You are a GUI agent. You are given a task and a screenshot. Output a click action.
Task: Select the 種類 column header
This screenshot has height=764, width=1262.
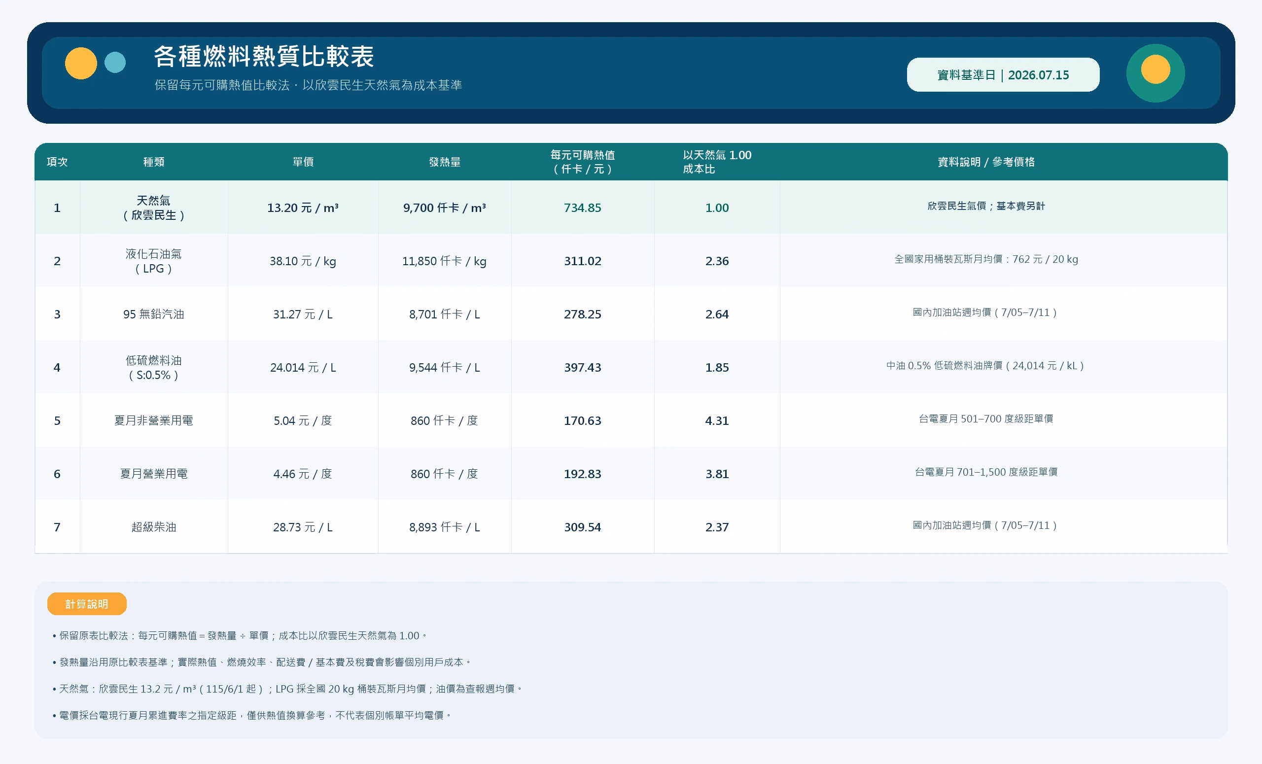pos(154,162)
